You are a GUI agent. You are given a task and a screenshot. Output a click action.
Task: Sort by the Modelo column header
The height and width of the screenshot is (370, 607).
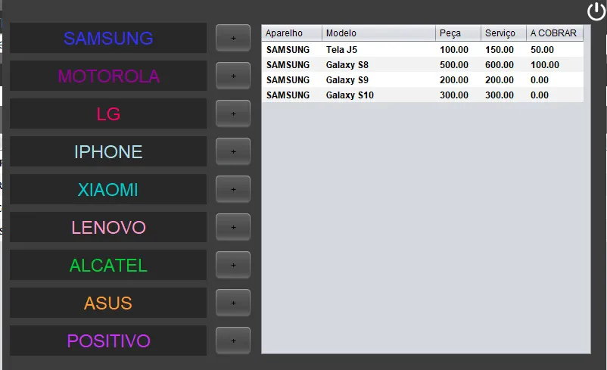(378, 33)
